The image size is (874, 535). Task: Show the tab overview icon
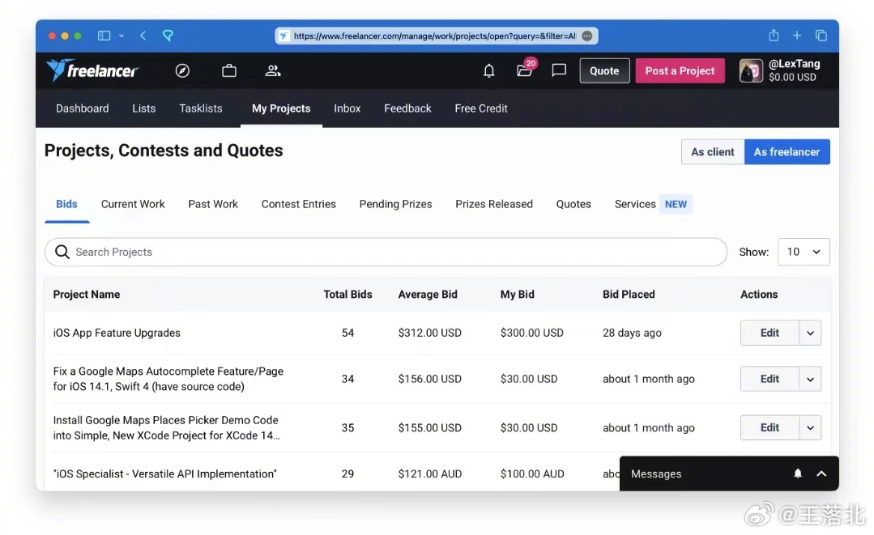821,35
